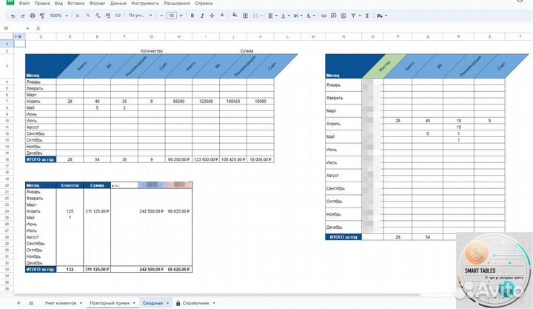Toggle strikethrough formatting

click(212, 16)
